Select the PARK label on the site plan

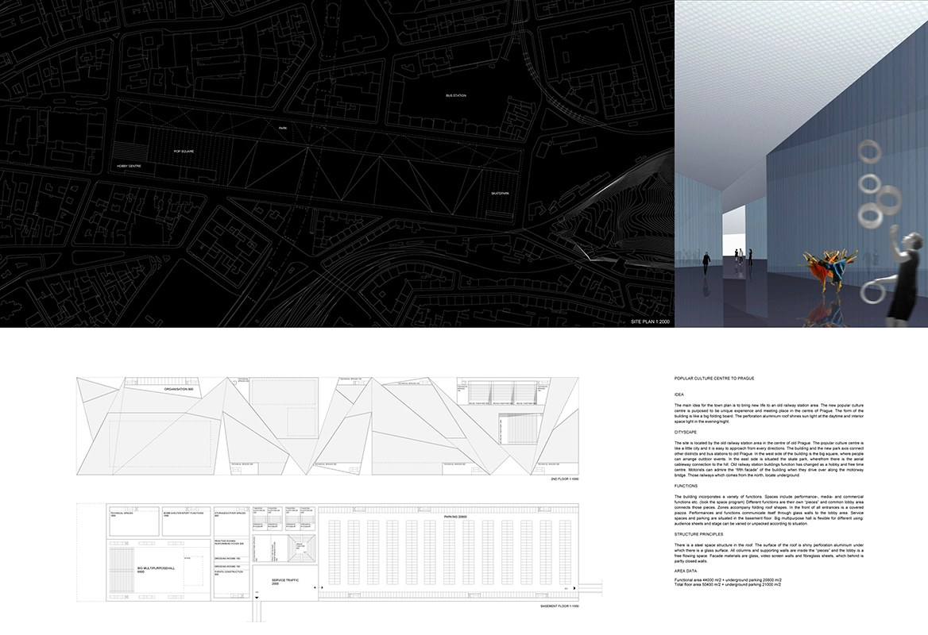(282, 128)
